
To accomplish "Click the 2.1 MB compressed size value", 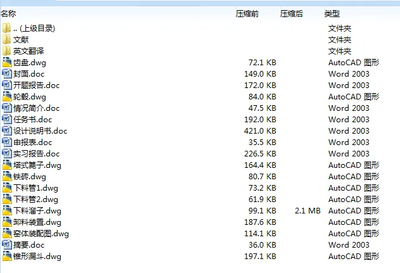I will coord(307,211).
